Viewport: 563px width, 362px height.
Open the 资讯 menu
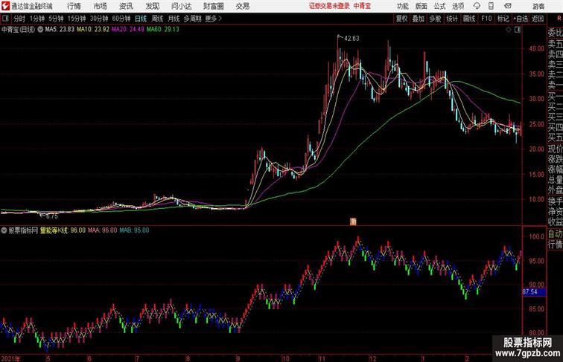pyautogui.click(x=126, y=6)
